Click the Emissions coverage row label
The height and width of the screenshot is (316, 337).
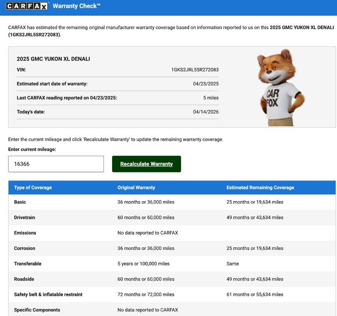pyautogui.click(x=25, y=233)
